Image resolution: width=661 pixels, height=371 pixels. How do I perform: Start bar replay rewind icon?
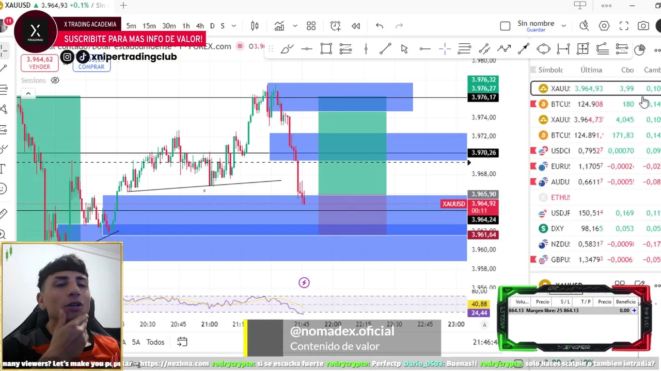(x=356, y=26)
